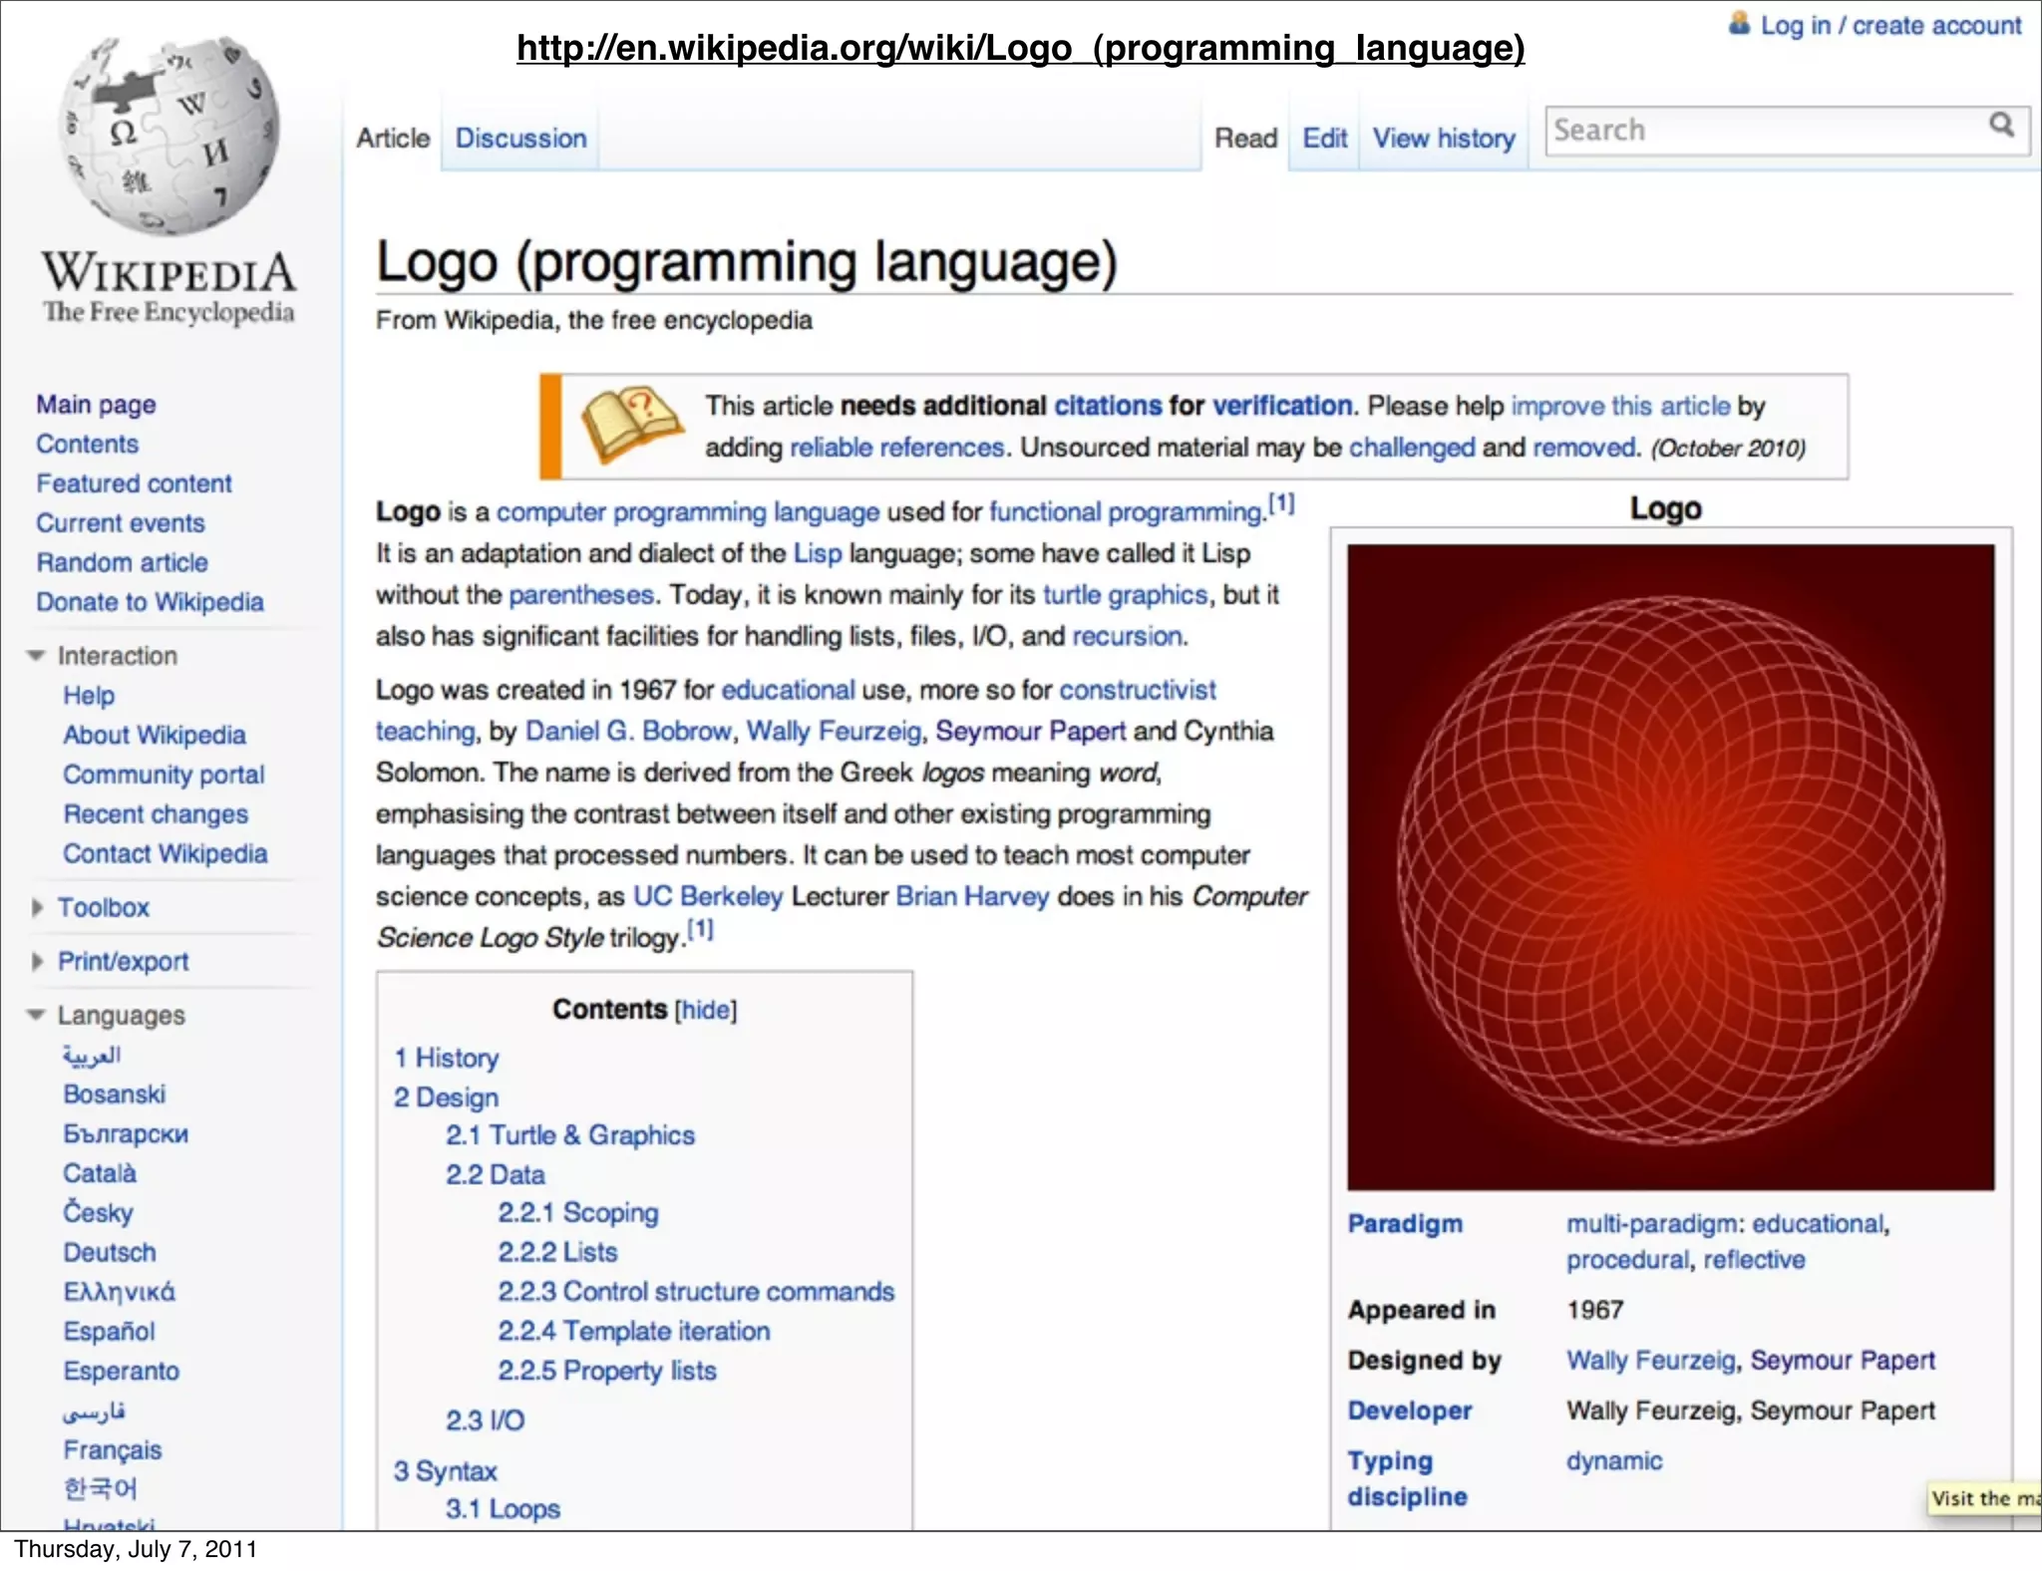This screenshot has width=2042, height=1571.
Task: Click the red turtle graphics image
Action: tap(1671, 867)
